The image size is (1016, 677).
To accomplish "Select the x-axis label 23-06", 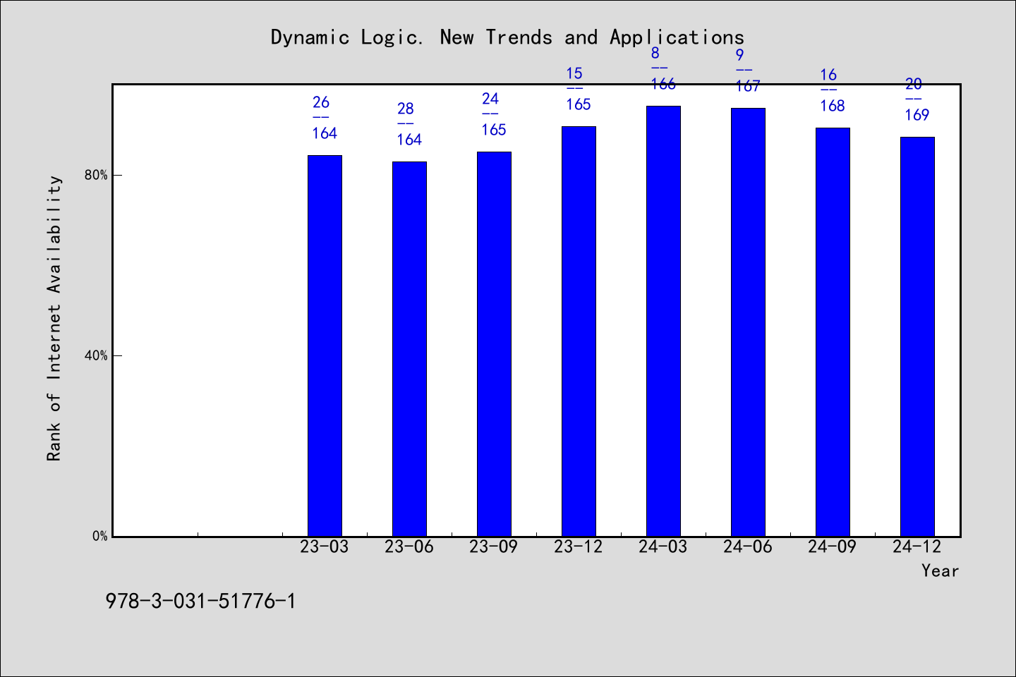I will tap(409, 547).
